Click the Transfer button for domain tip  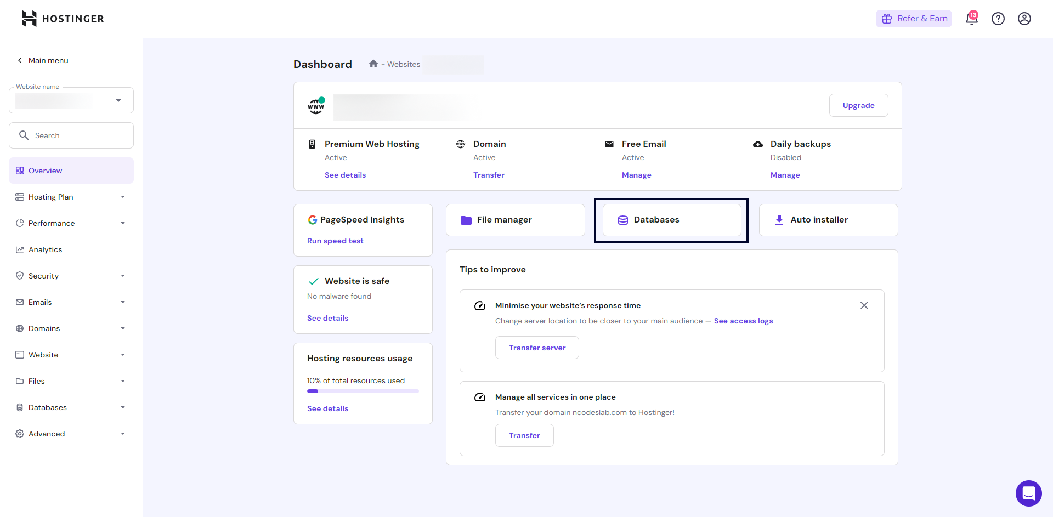point(524,435)
